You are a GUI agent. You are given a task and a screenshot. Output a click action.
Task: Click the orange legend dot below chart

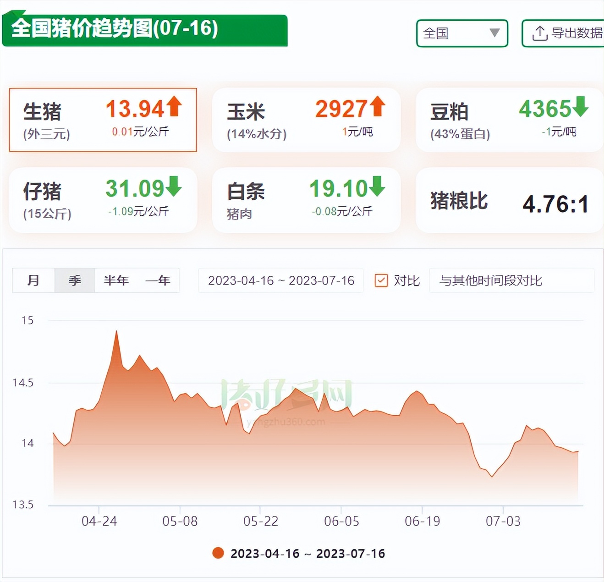218,553
